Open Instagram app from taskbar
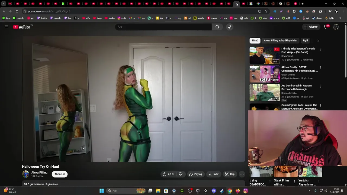The image size is (347, 195). (245, 191)
